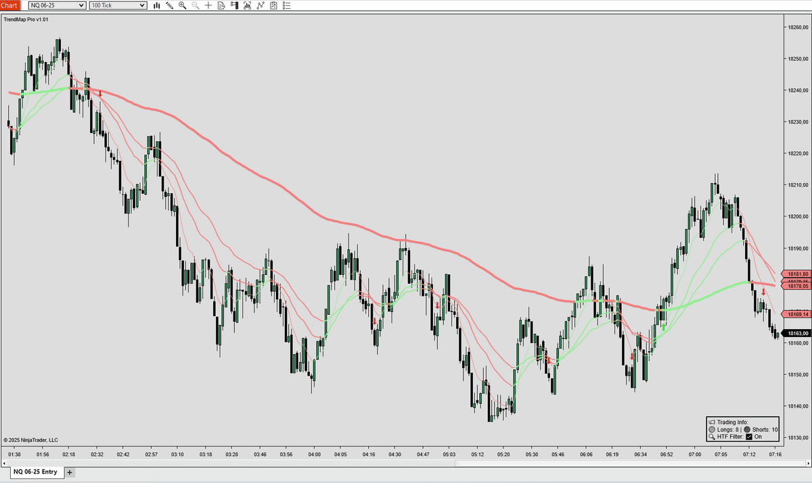Image resolution: width=812 pixels, height=483 pixels.
Task: Open the Data Box document icon
Action: [221, 5]
